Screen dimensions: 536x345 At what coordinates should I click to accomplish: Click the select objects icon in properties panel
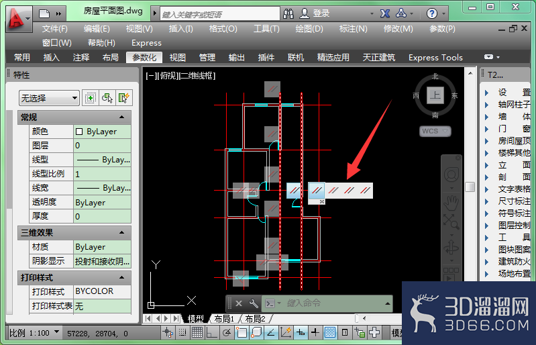click(107, 98)
